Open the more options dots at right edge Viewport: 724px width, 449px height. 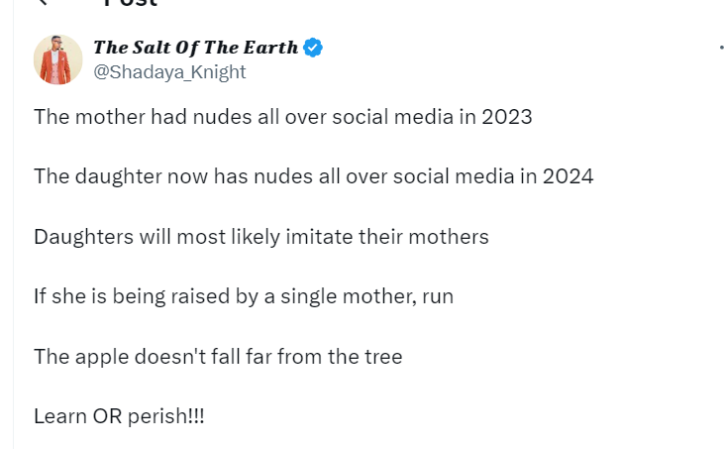pos(721,48)
